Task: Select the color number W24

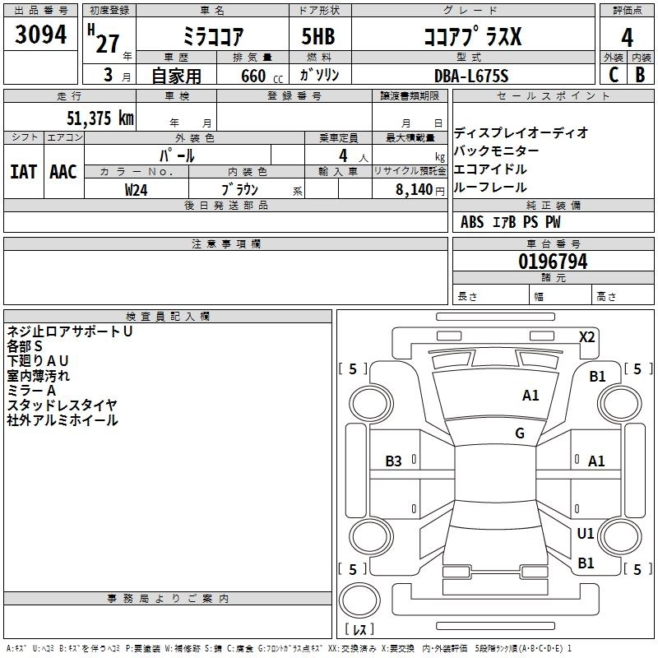Action: (137, 190)
